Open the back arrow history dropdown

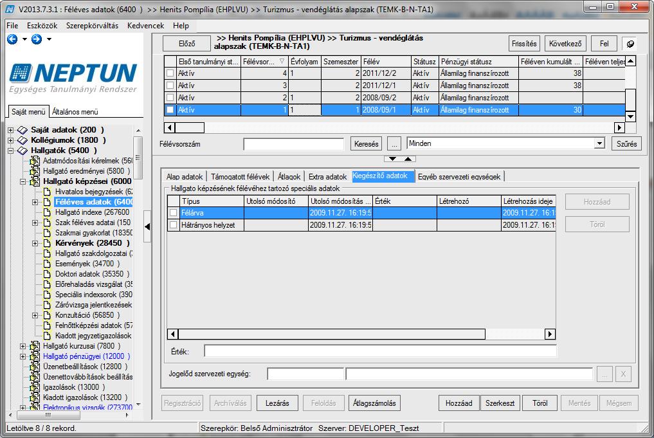click(24, 39)
